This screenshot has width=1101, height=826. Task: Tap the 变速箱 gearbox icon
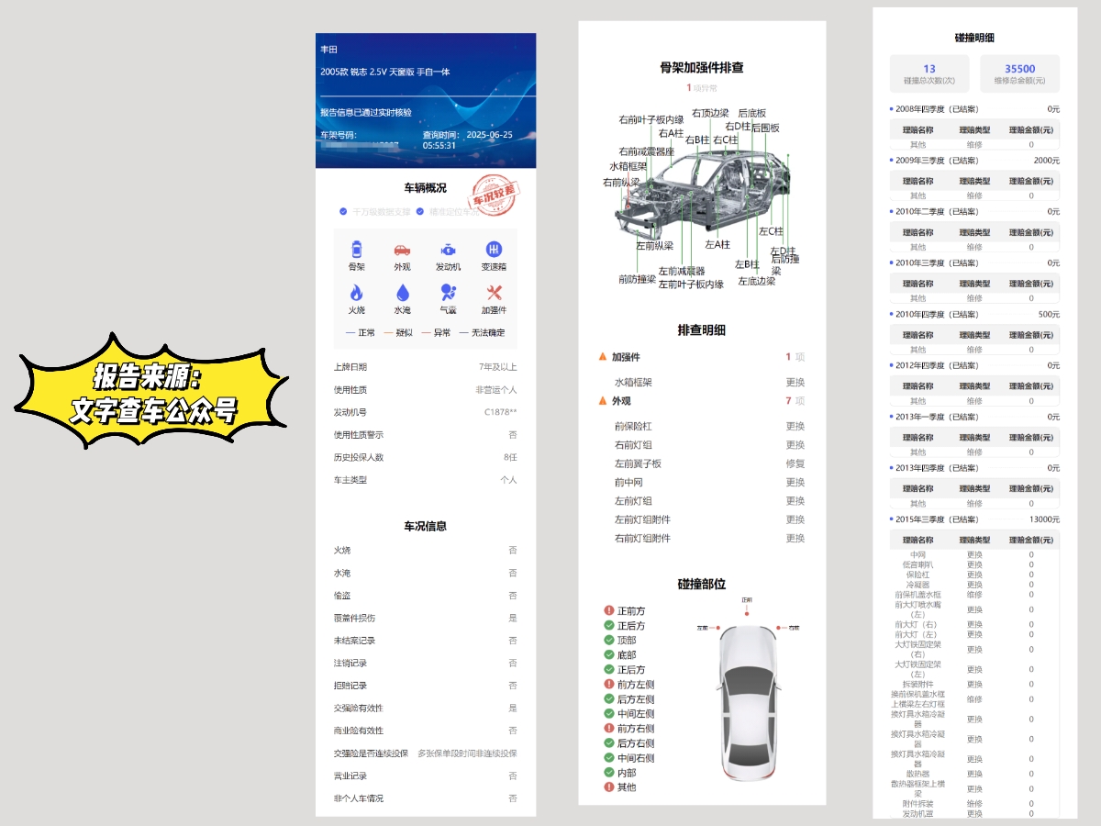(494, 250)
